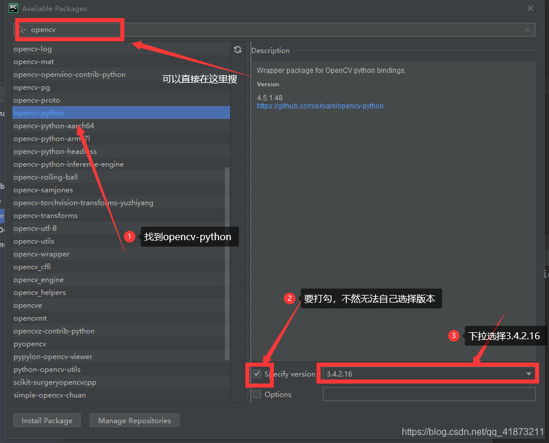
Task: Select opencv-proto package
Action: pos(121,100)
